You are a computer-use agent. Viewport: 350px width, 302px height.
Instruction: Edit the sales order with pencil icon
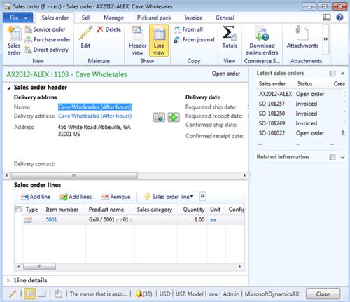[x=85, y=37]
